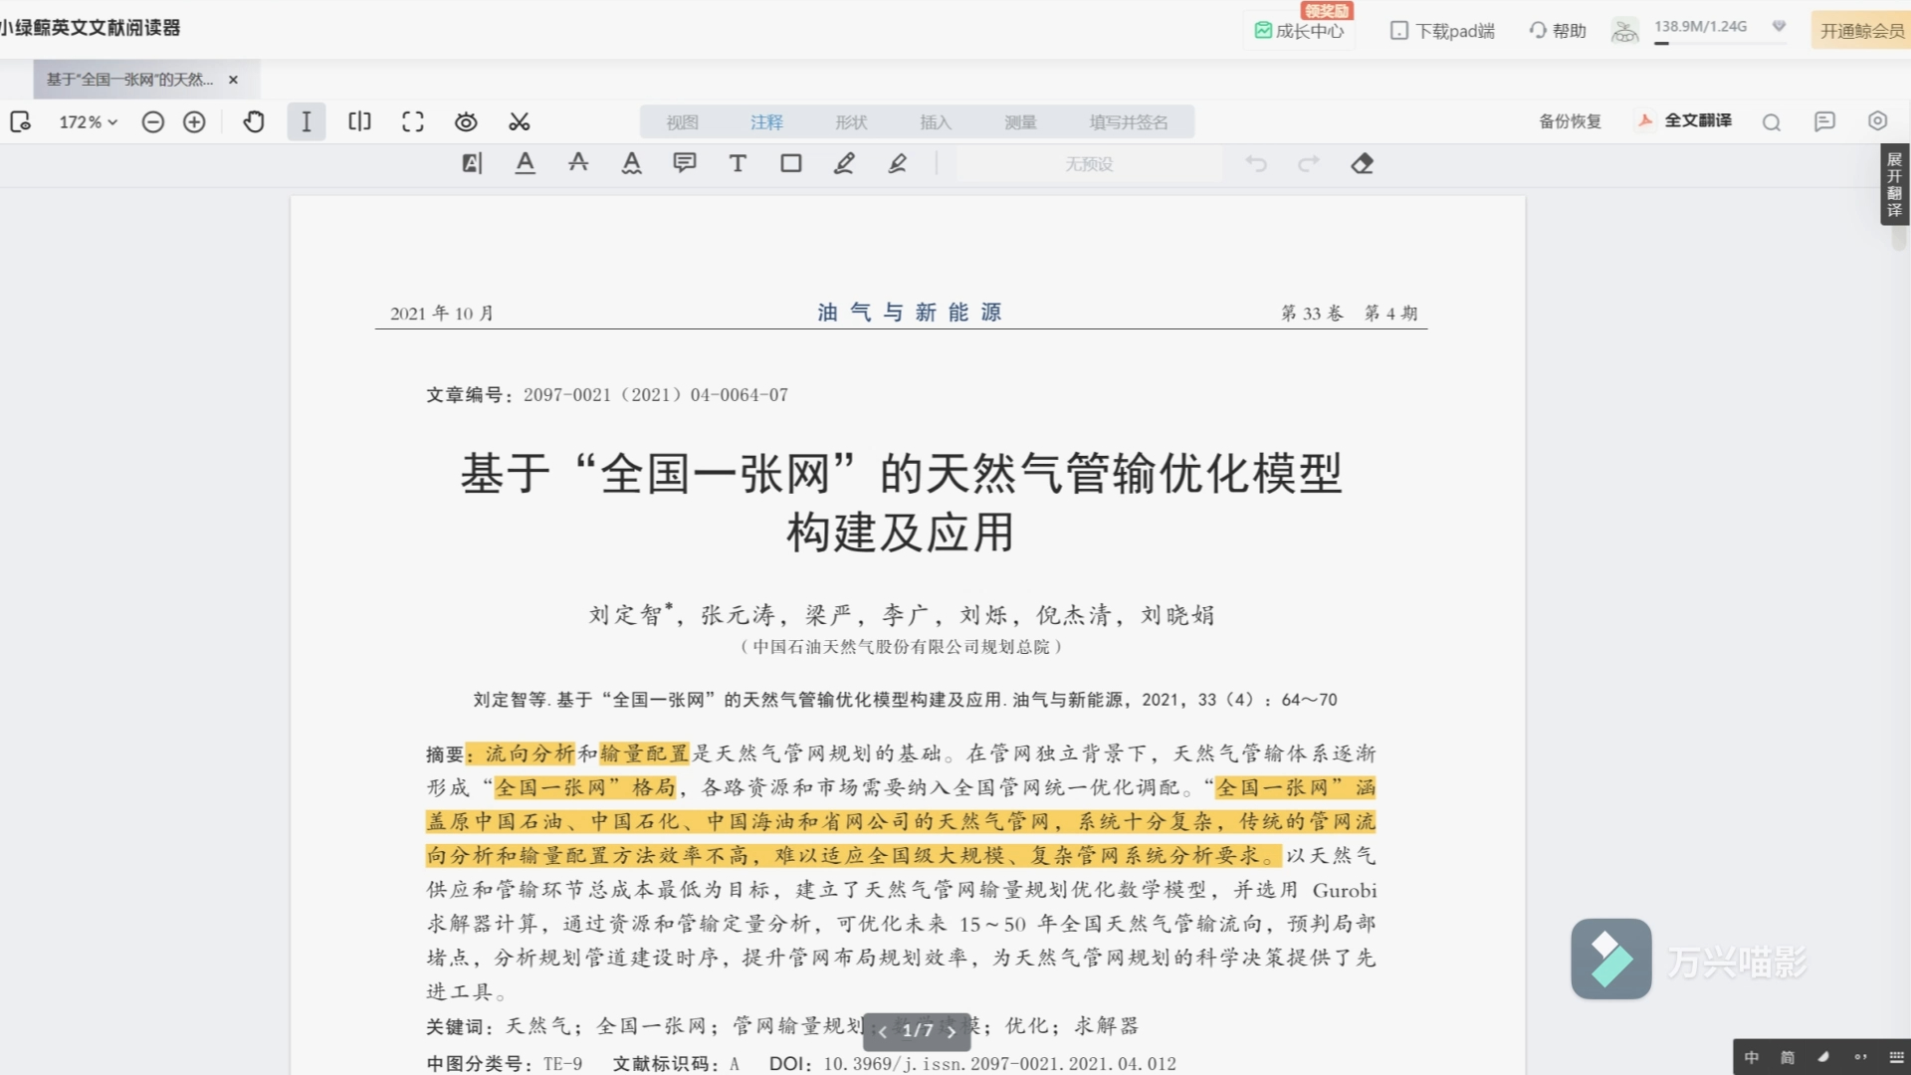
Task: Choose the underline annotation tool
Action: 526,163
